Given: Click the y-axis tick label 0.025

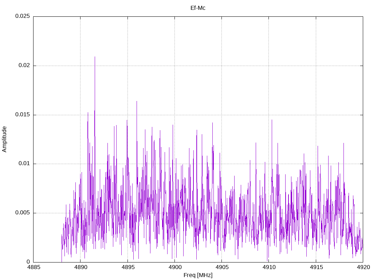Looking at the screenshot, I should pos(23,16).
